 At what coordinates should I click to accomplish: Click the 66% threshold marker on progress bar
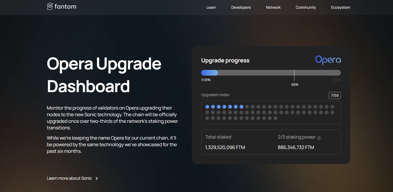[x=294, y=75]
